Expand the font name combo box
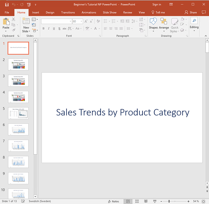The image size is (209, 204). (70, 21)
